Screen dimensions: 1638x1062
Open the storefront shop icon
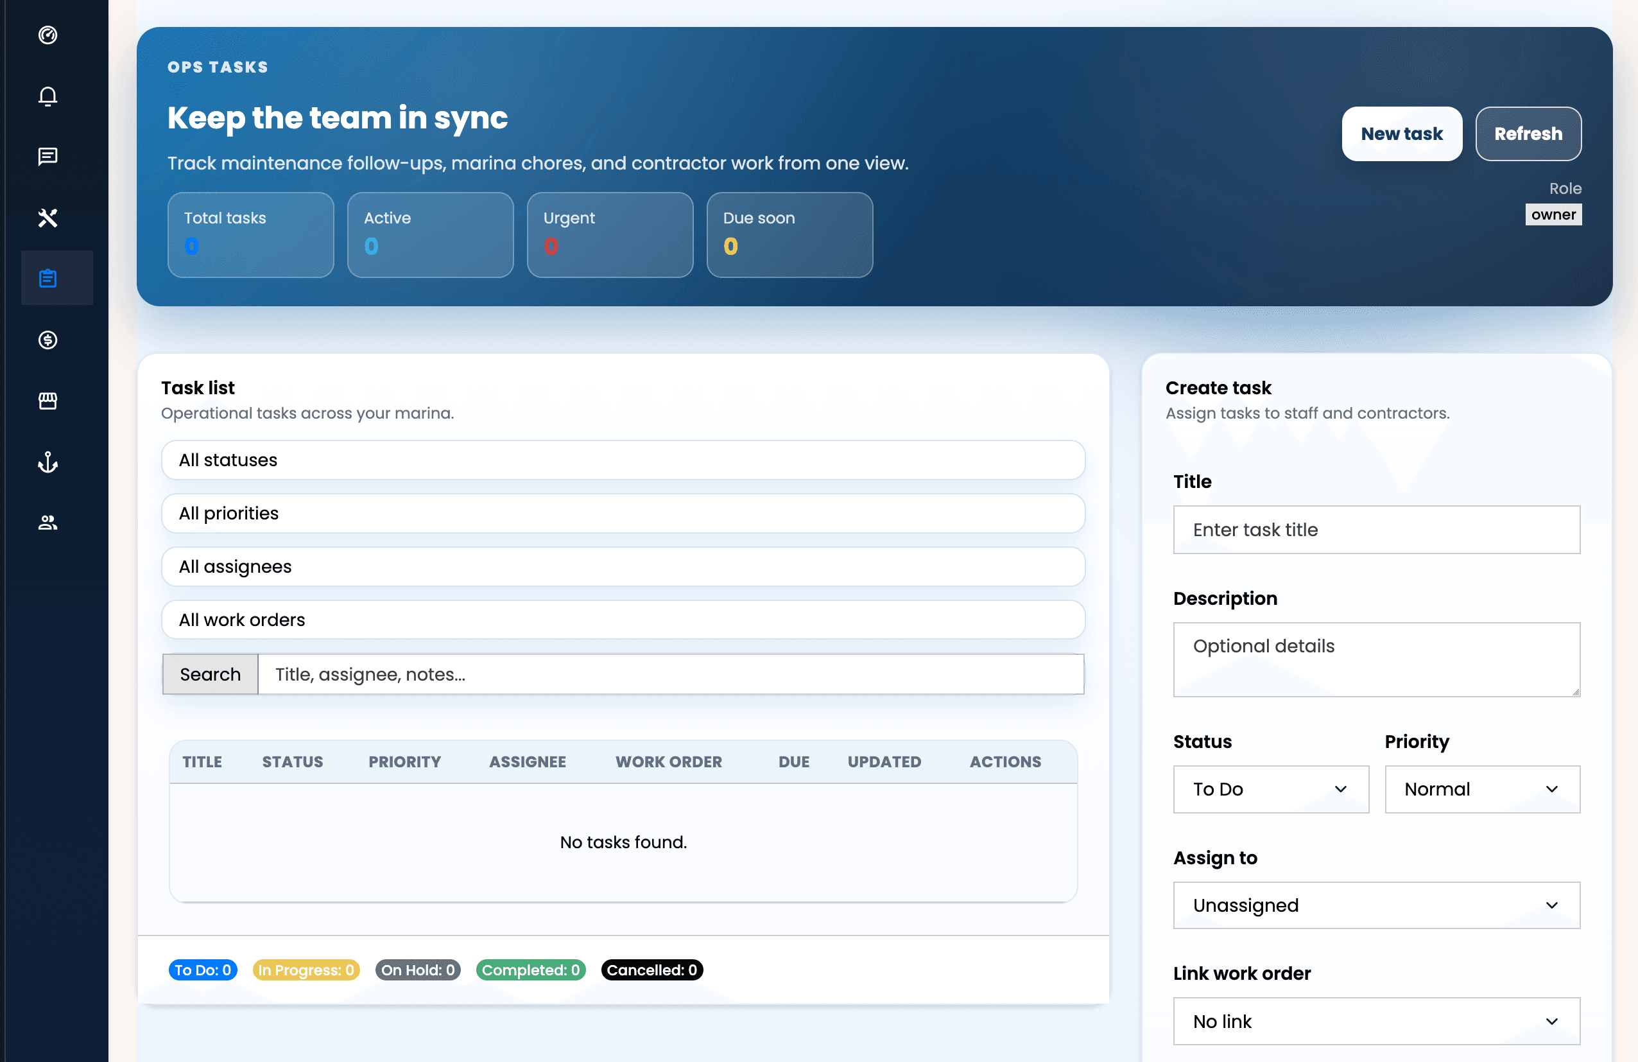pyautogui.click(x=47, y=401)
